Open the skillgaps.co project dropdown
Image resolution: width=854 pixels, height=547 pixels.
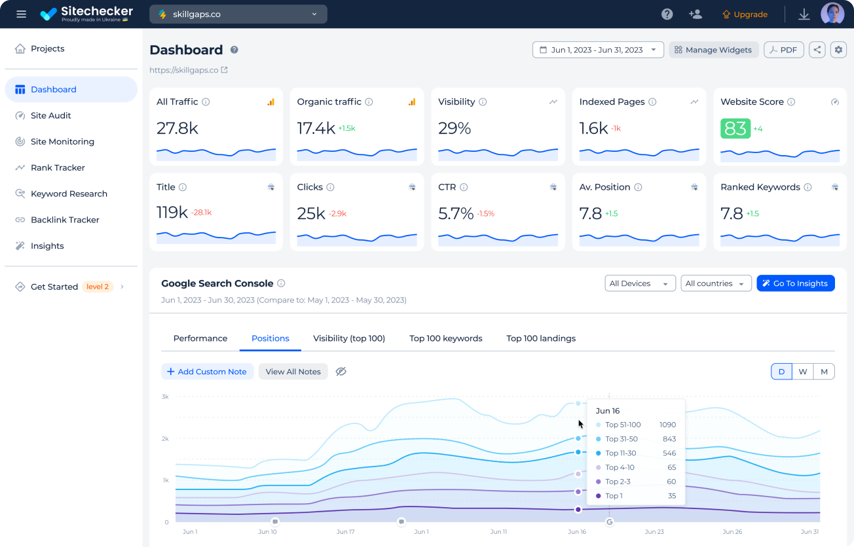click(x=238, y=14)
